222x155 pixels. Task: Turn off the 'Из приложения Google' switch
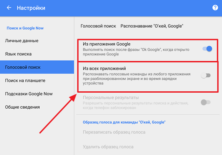(x=207, y=49)
